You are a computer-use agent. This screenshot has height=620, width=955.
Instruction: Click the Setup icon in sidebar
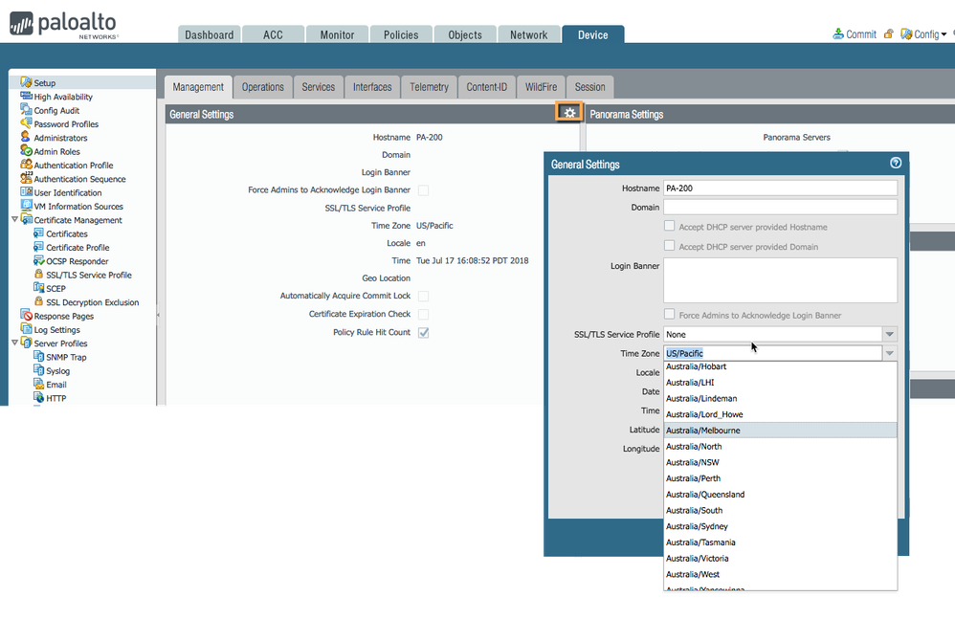[x=26, y=82]
